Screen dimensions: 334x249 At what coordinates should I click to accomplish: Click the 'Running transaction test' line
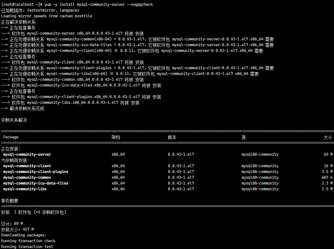pos(27,246)
